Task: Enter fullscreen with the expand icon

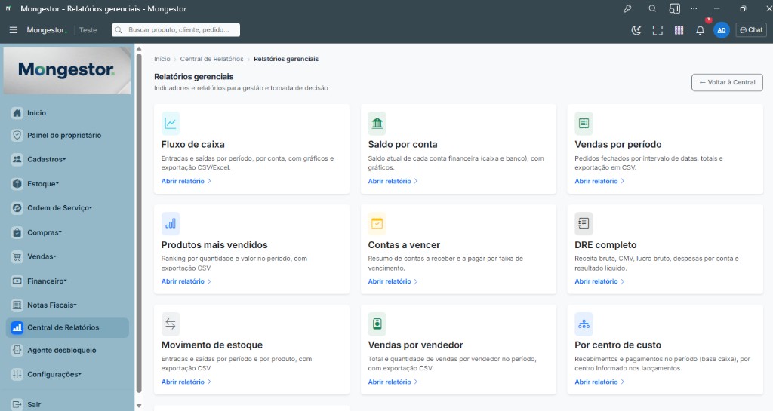Action: [x=658, y=30]
